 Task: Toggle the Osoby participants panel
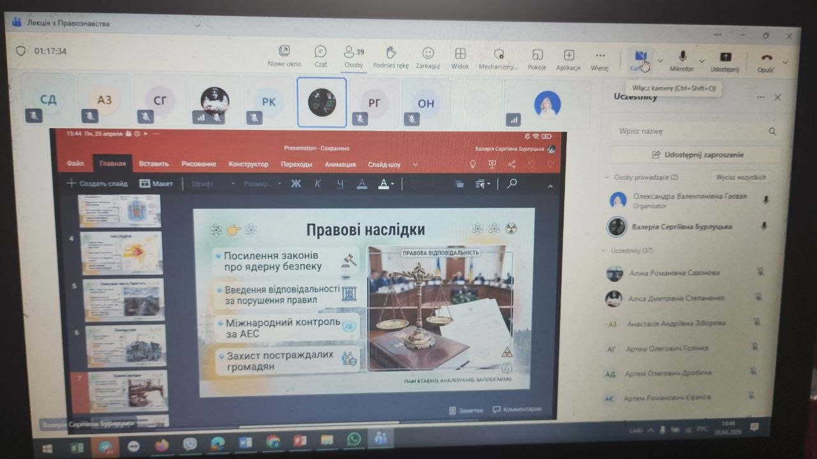pyautogui.click(x=354, y=56)
